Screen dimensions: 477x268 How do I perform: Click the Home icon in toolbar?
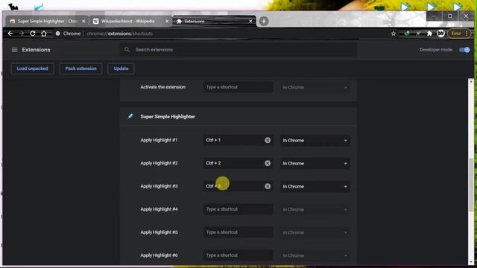(x=44, y=33)
